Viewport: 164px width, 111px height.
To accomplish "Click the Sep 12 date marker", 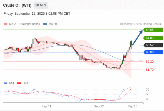I will [x=99, y=106].
